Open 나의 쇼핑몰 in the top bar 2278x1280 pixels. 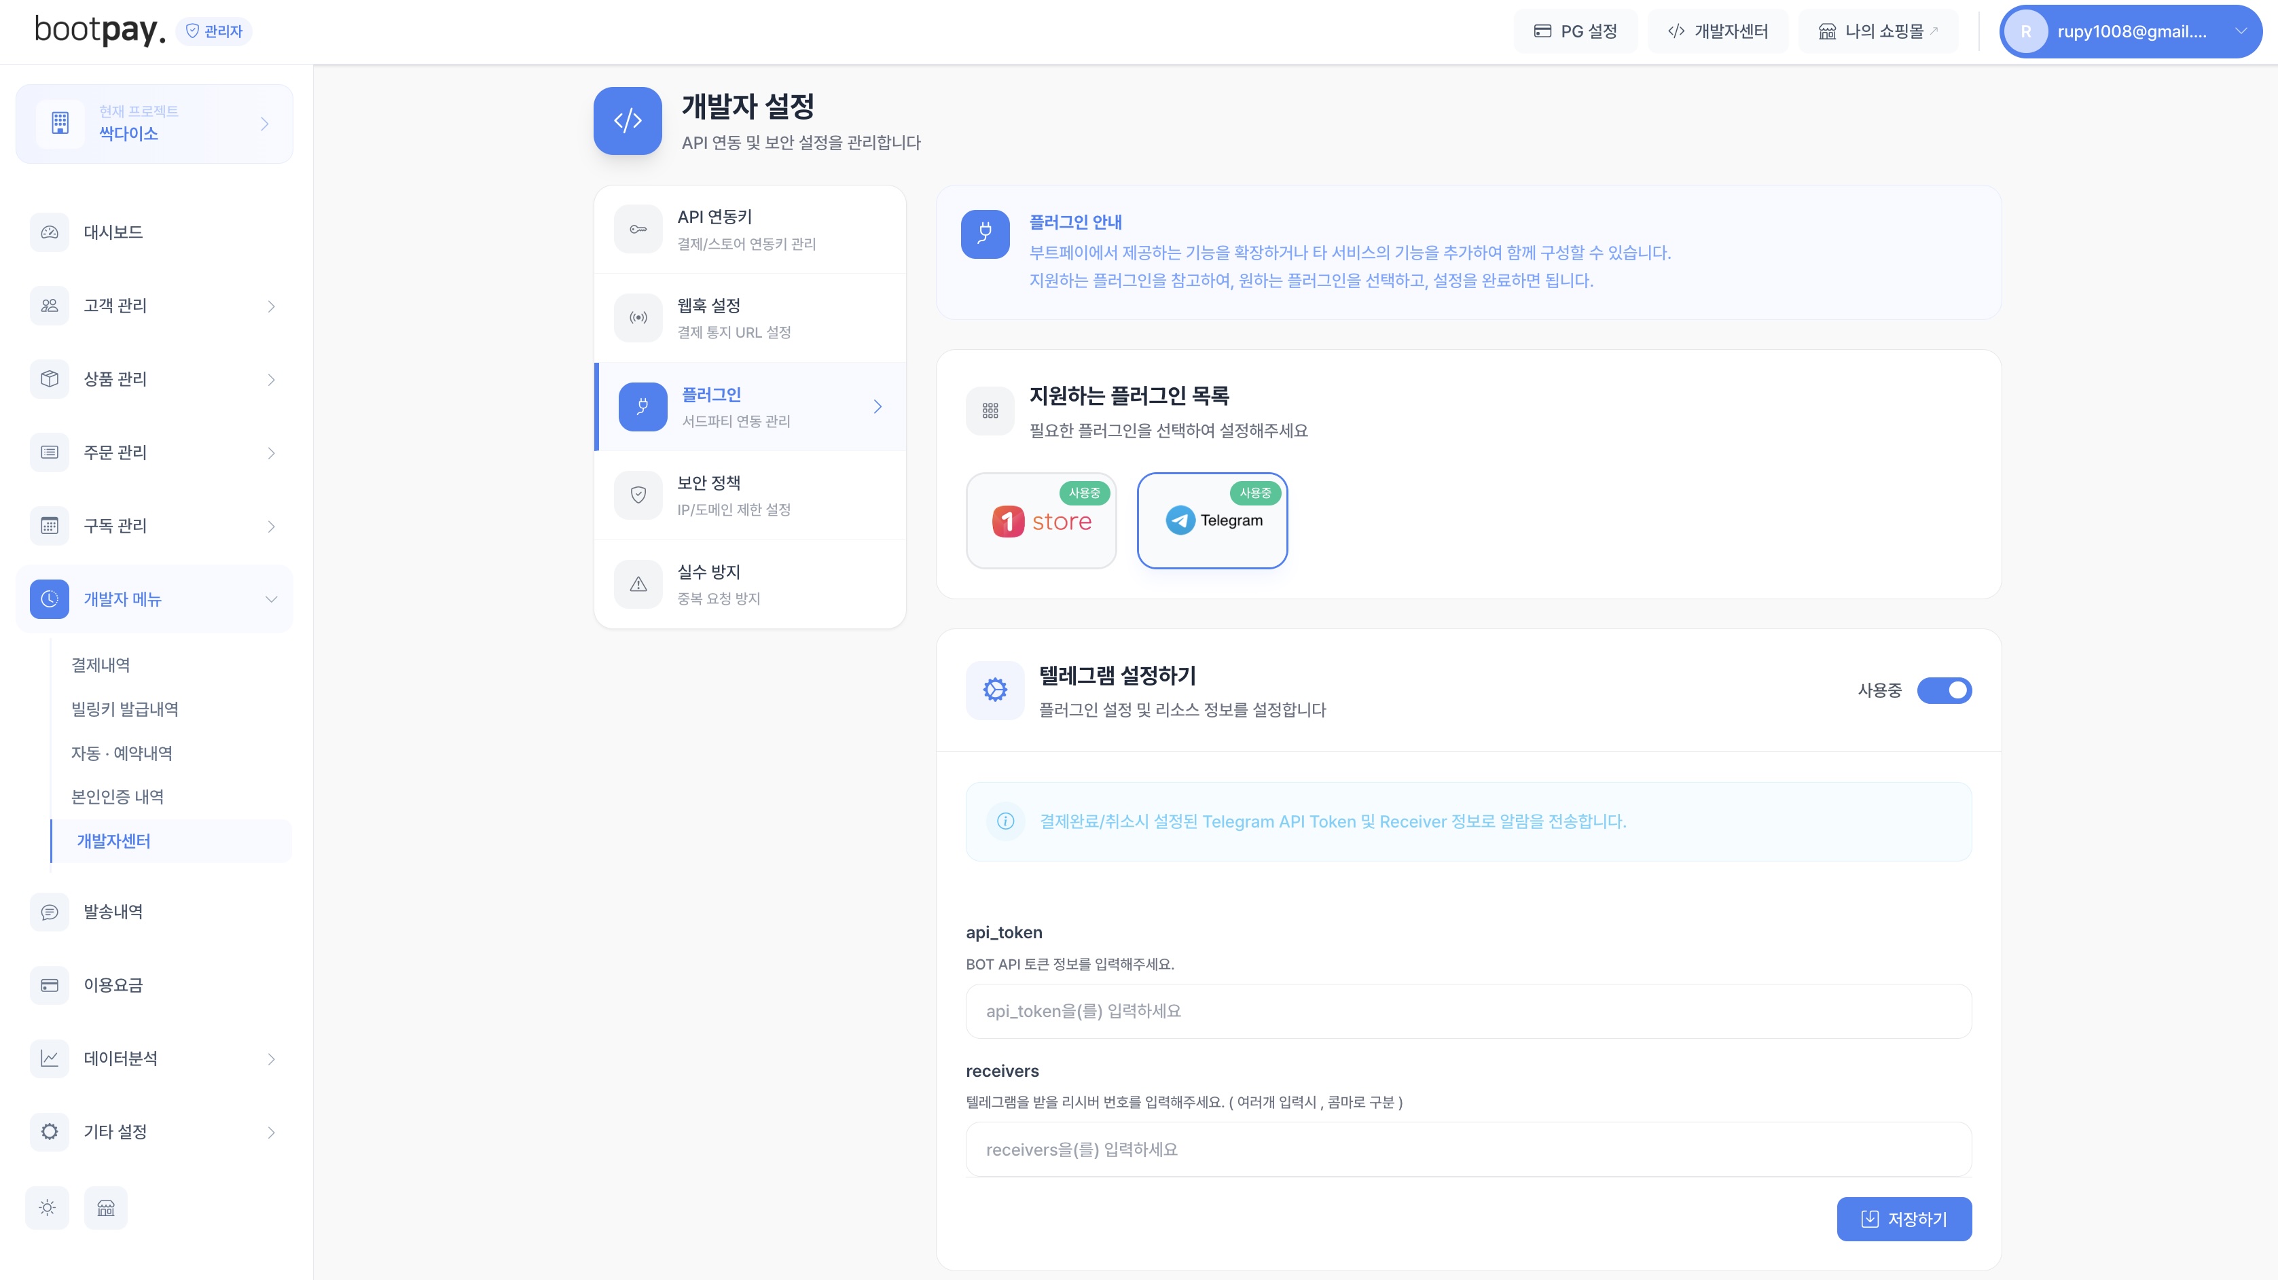[x=1877, y=31]
